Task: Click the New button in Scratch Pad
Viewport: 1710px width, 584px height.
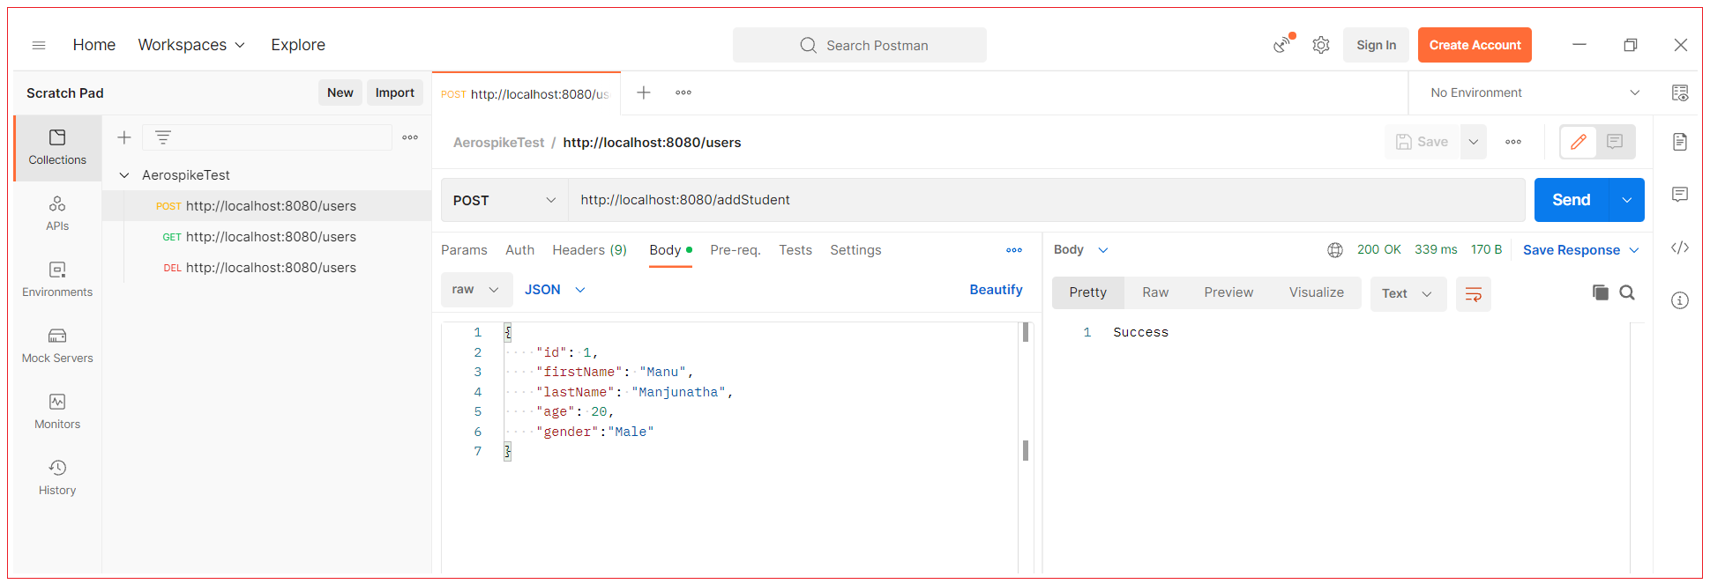Action: point(340,92)
